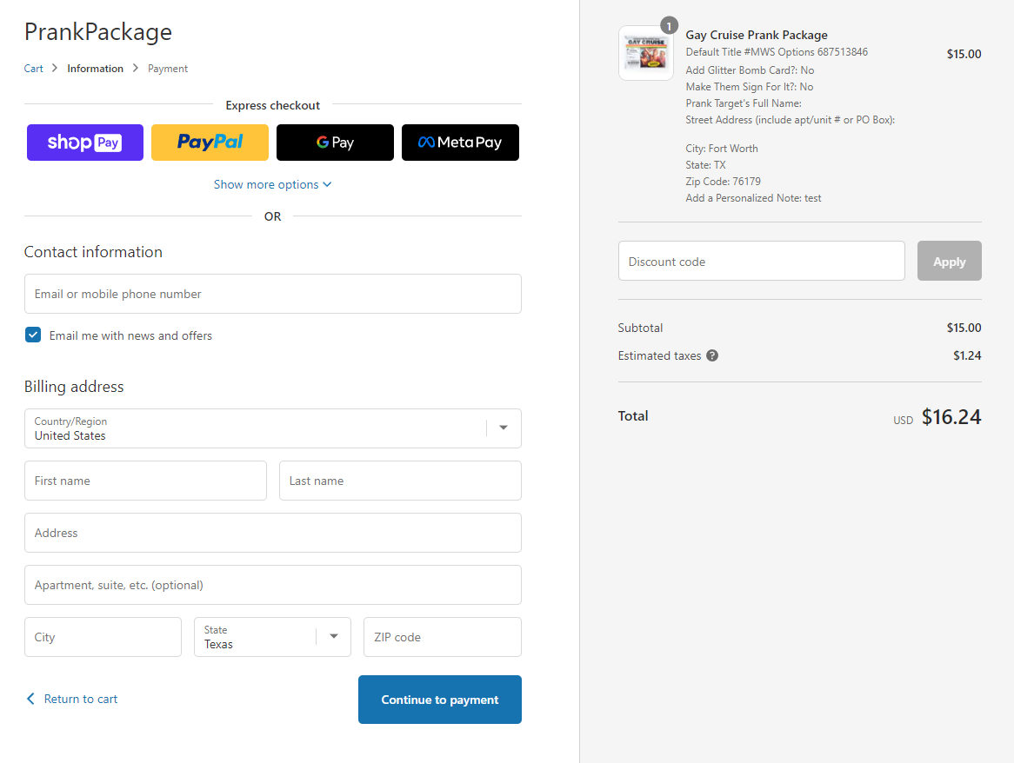This screenshot has height=763, width=1014.
Task: Uncheck Email me with news and offers
Action: pyautogui.click(x=33, y=335)
